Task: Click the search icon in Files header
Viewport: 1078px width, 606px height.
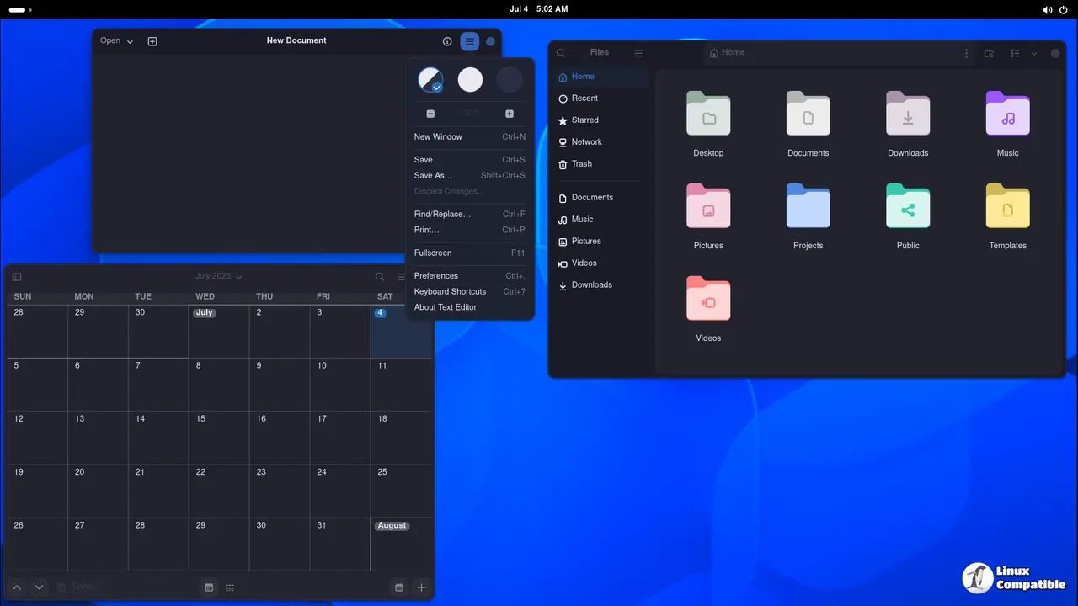Action: tap(561, 53)
